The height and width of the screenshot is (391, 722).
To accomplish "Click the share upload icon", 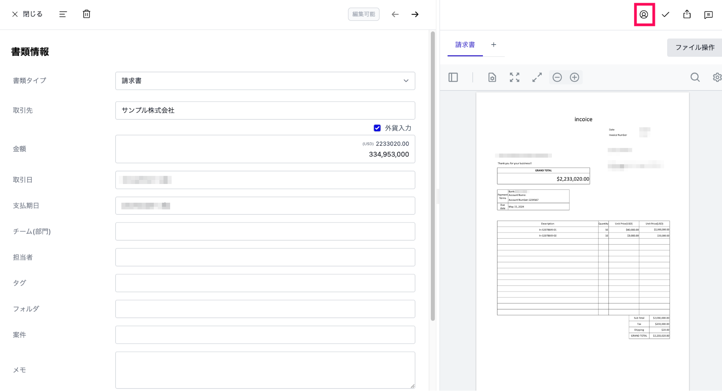I will tap(687, 14).
